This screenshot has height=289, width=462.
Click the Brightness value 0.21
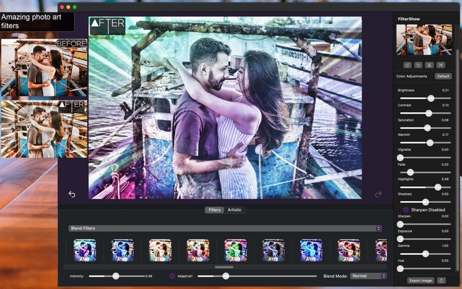[445, 90]
